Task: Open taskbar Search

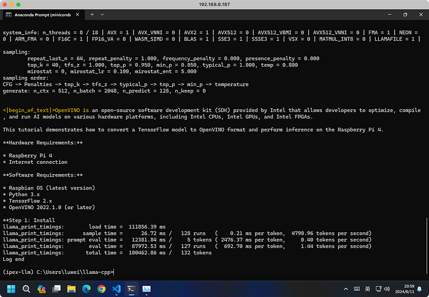Action: click(x=26, y=289)
